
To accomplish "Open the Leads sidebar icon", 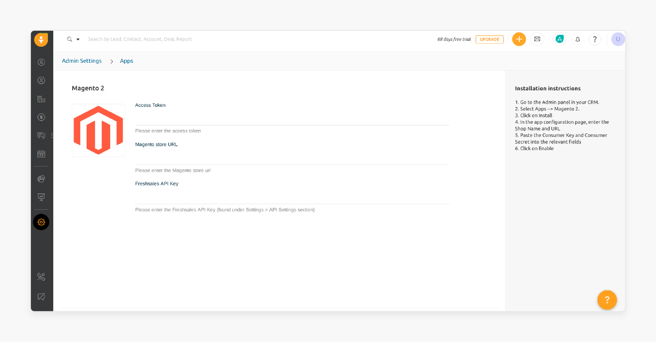I will [x=41, y=62].
